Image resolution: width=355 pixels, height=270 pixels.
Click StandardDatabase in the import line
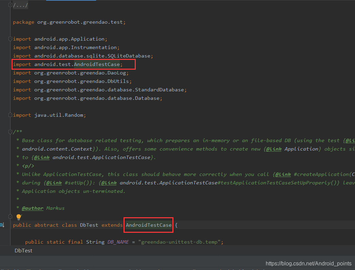point(160,90)
